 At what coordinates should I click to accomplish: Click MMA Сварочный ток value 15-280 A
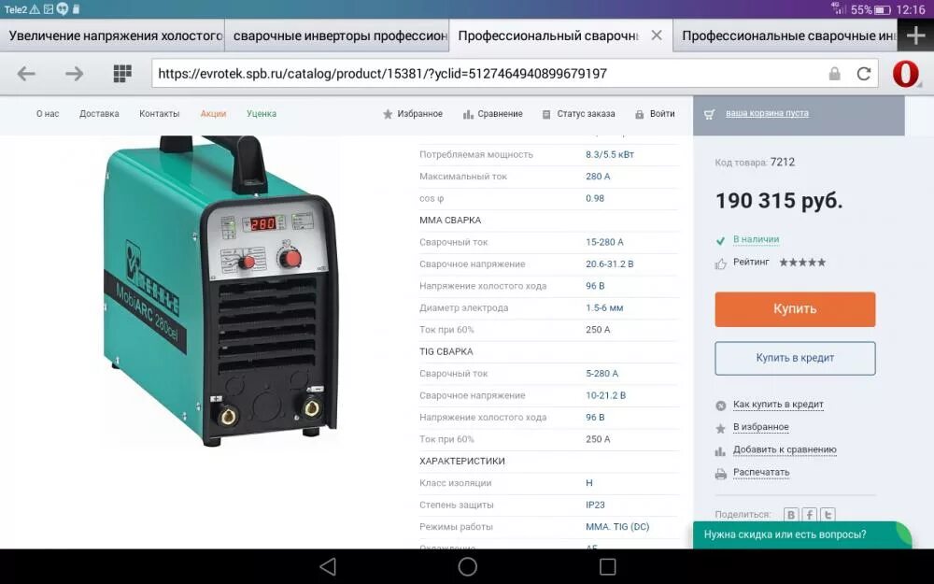pyautogui.click(x=604, y=242)
